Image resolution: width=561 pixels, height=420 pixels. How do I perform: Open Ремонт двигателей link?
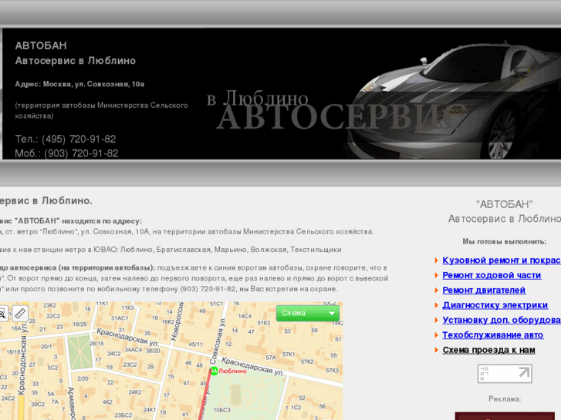click(484, 291)
